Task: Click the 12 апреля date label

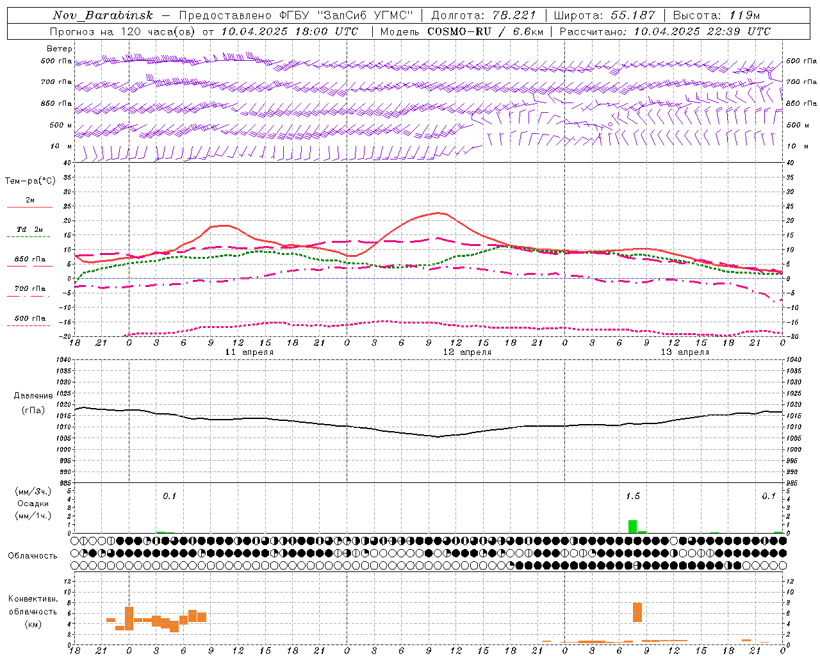Action: point(467,352)
